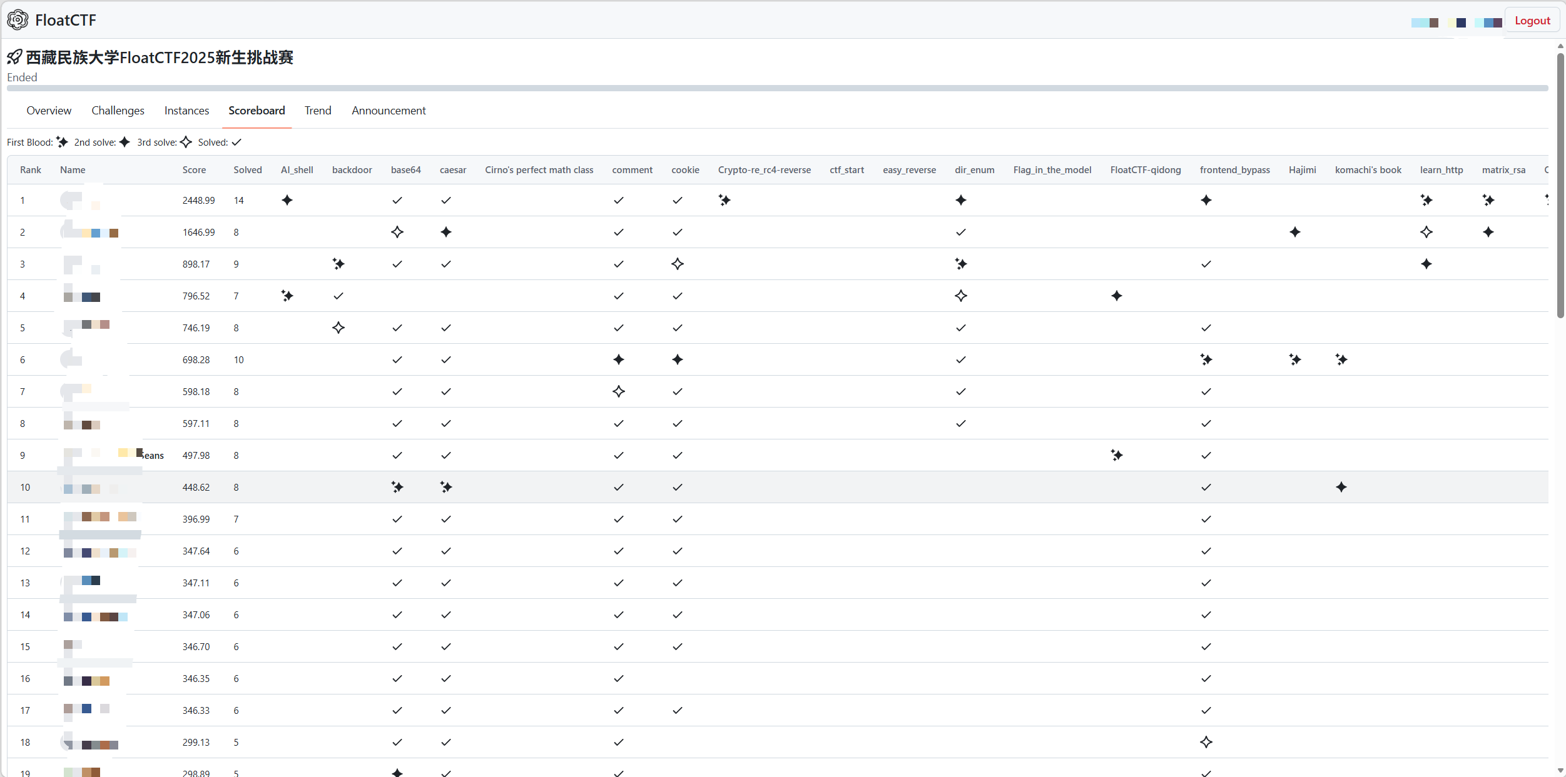This screenshot has height=777, width=1566.
Task: Click rank 1 Crypto-re_rc4-reverse first blood icon
Action: click(x=725, y=200)
